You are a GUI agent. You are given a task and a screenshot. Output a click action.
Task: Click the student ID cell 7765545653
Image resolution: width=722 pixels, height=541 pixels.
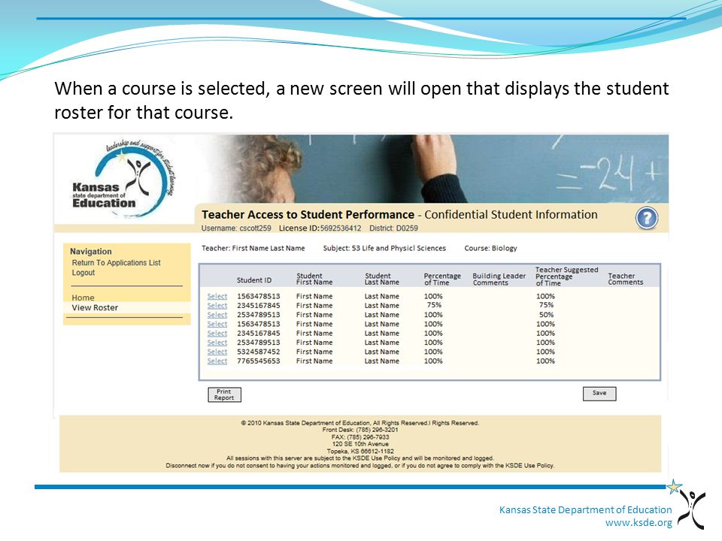pos(258,361)
